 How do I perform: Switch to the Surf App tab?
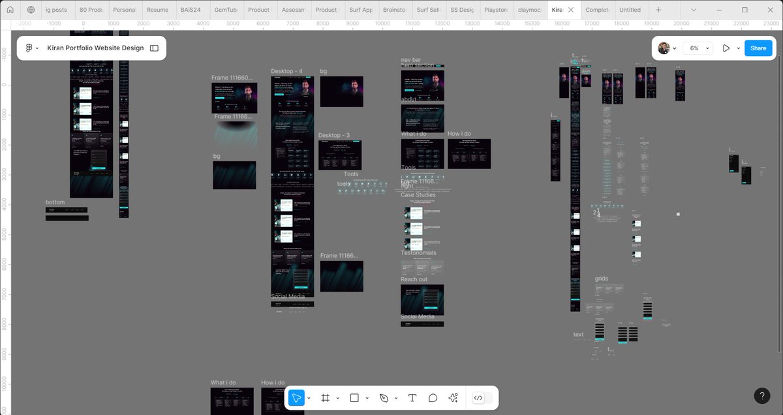(x=361, y=10)
